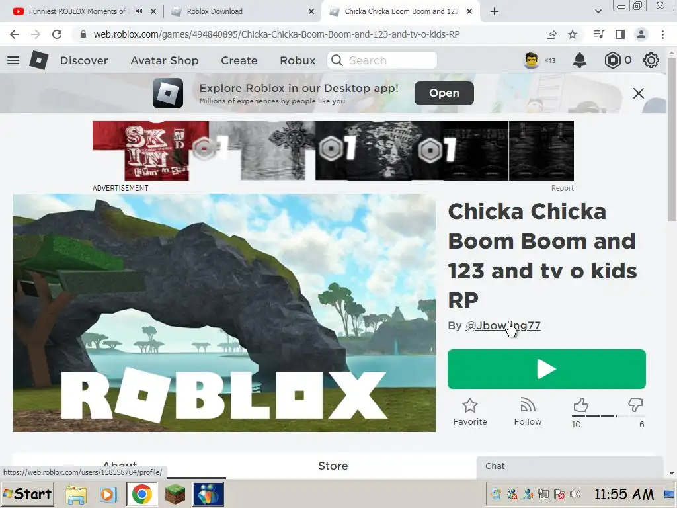Image resolution: width=677 pixels, height=508 pixels.
Task: Open the Chat panel
Action: [569, 466]
